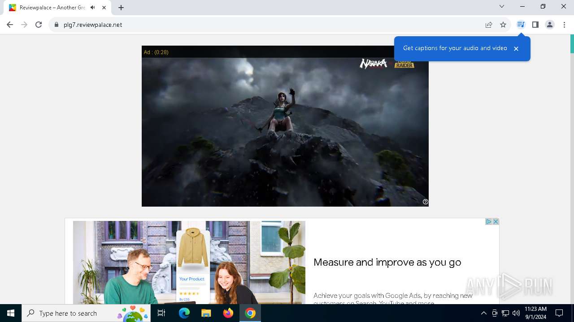Go back to the previous page
The width and height of the screenshot is (574, 322).
[10, 25]
